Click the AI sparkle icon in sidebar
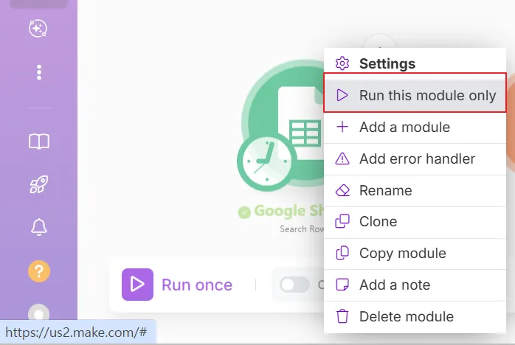Viewport: 515px width, 345px height. pyautogui.click(x=38, y=29)
